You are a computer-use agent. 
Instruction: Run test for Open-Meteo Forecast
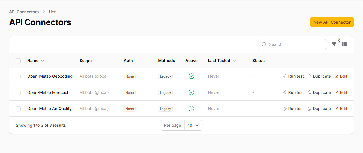(294, 92)
